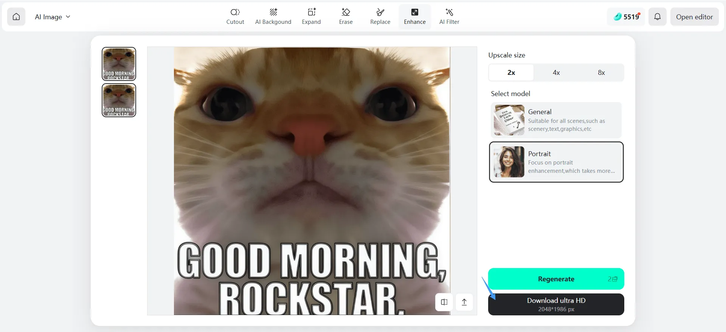Screen dimensions: 726x332
Task: Open the Replace tool
Action: click(x=380, y=17)
